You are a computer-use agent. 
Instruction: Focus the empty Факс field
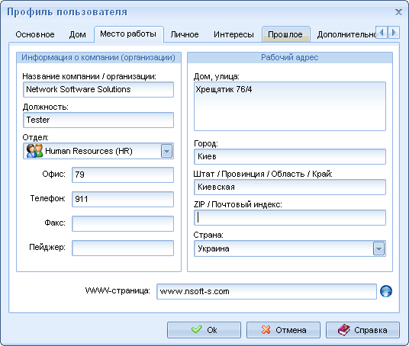pyautogui.click(x=123, y=223)
